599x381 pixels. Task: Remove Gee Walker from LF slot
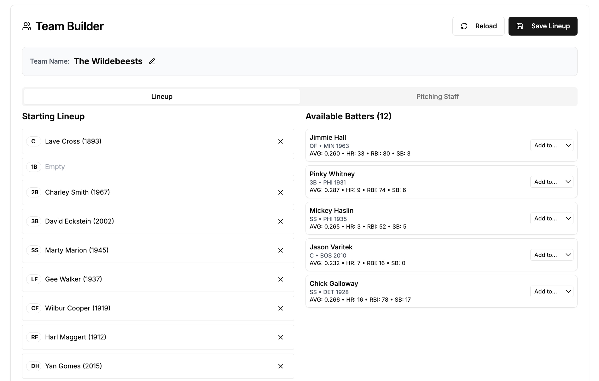point(281,279)
